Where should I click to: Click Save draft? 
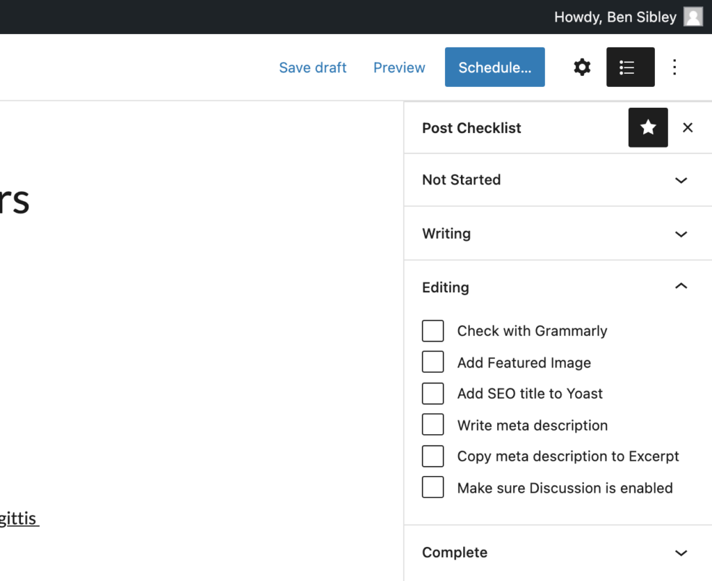(x=312, y=67)
